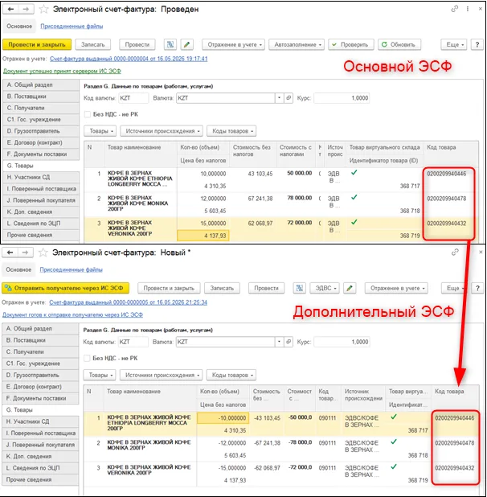The height and width of the screenshot is (497, 487).
Task: Select L. Сведения по ЭЦП in Новый window
Action: [x=40, y=468]
